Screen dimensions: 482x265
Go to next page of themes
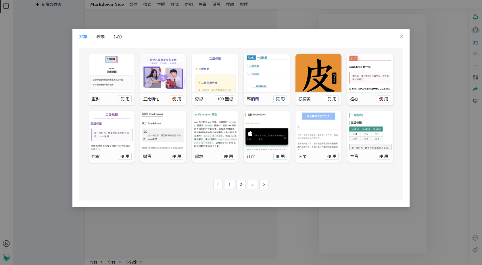pos(264,184)
